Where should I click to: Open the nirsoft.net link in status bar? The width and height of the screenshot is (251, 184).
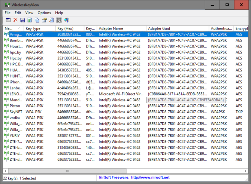[x=150, y=177]
